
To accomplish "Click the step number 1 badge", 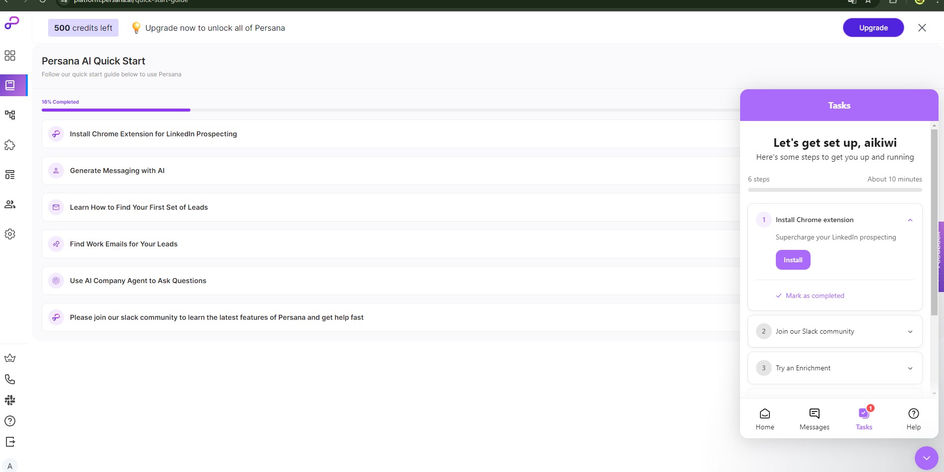I will pos(764,220).
